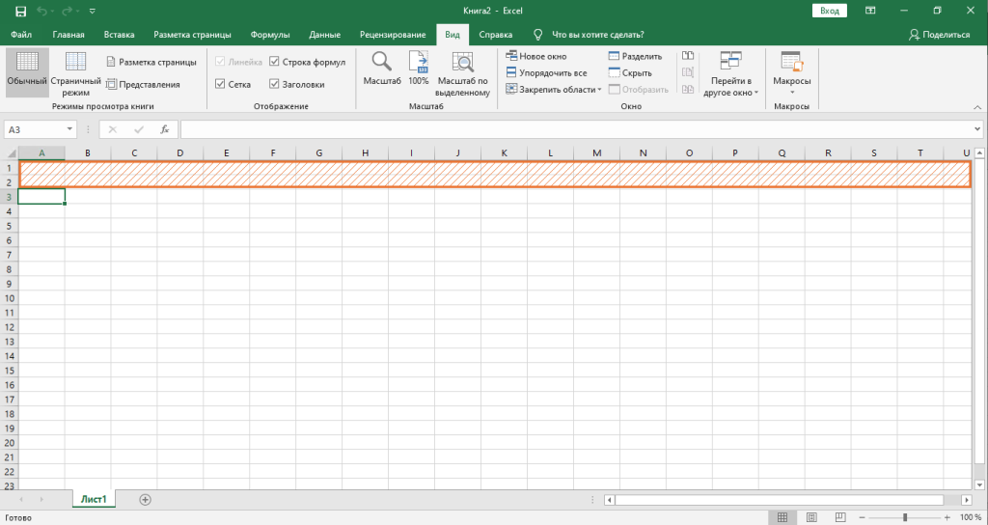The image size is (988, 525).
Task: Set zoom to 100% via ribbon icon
Action: [419, 69]
